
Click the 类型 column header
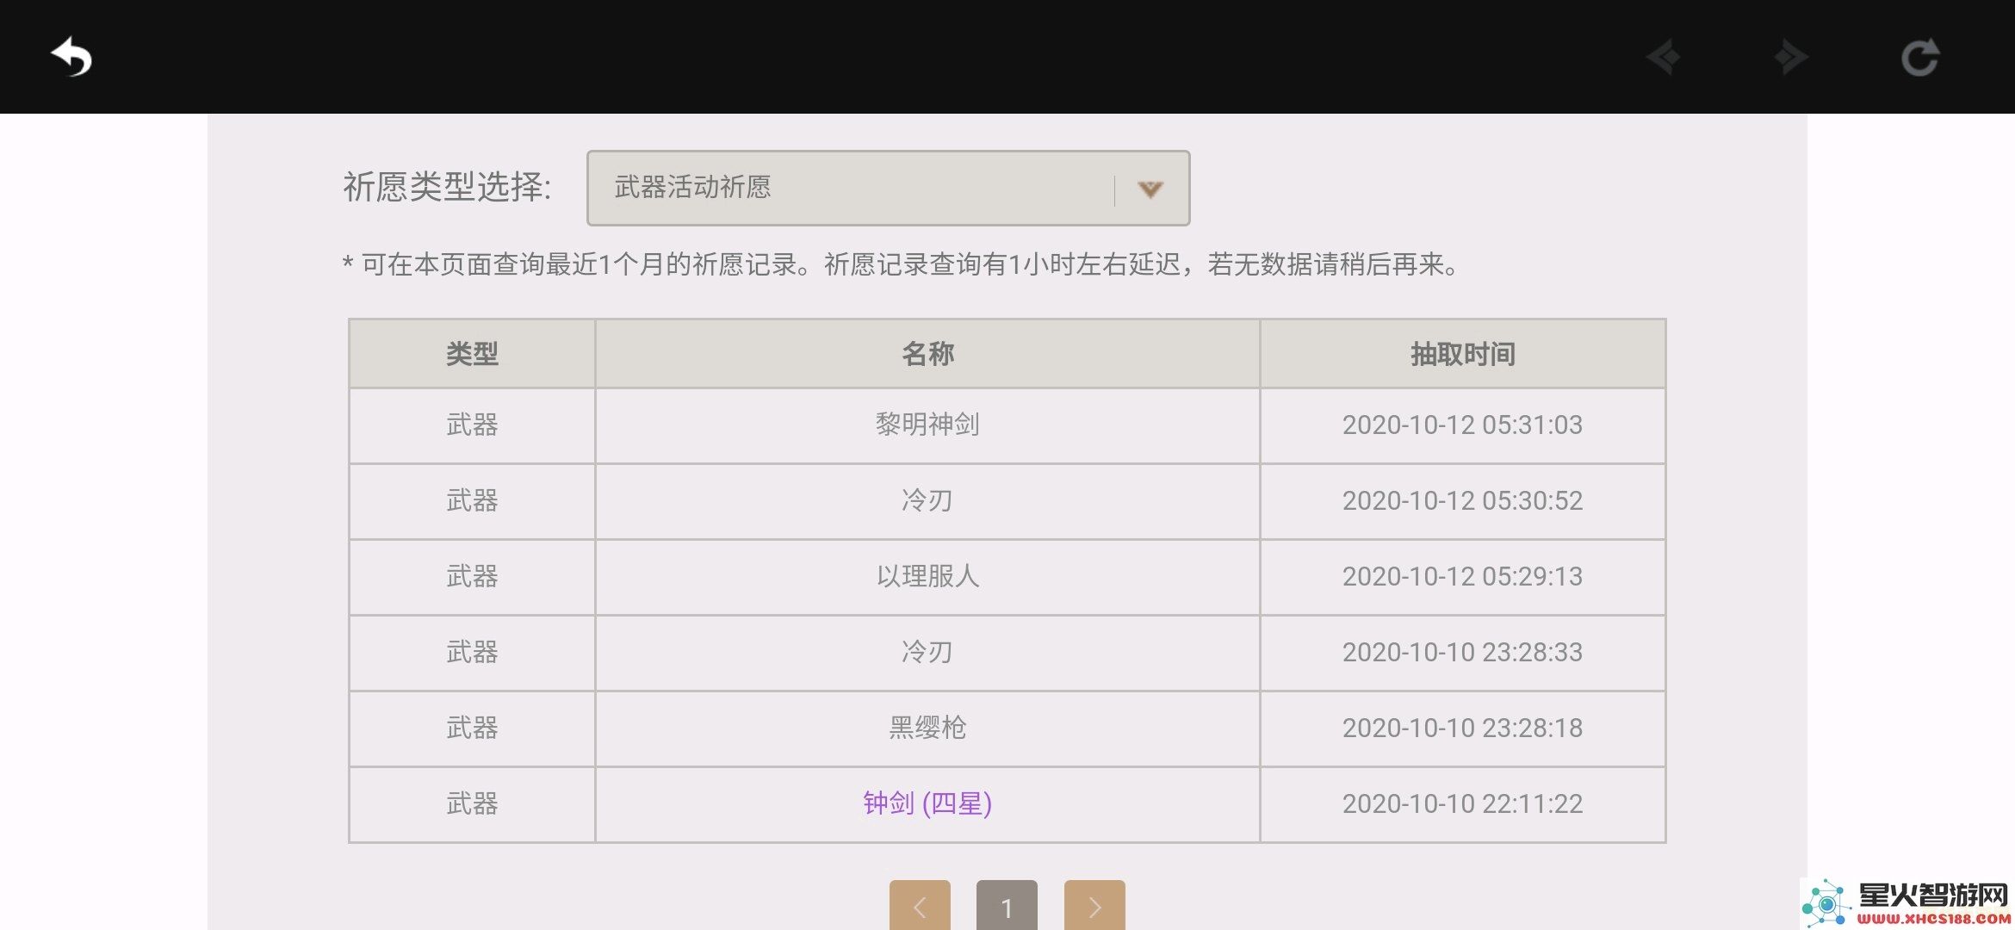pos(472,354)
